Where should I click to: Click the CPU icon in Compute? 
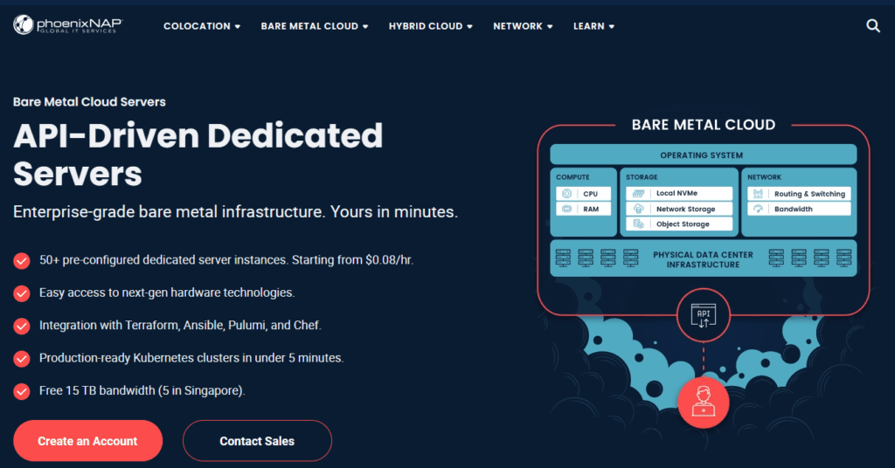click(x=566, y=194)
